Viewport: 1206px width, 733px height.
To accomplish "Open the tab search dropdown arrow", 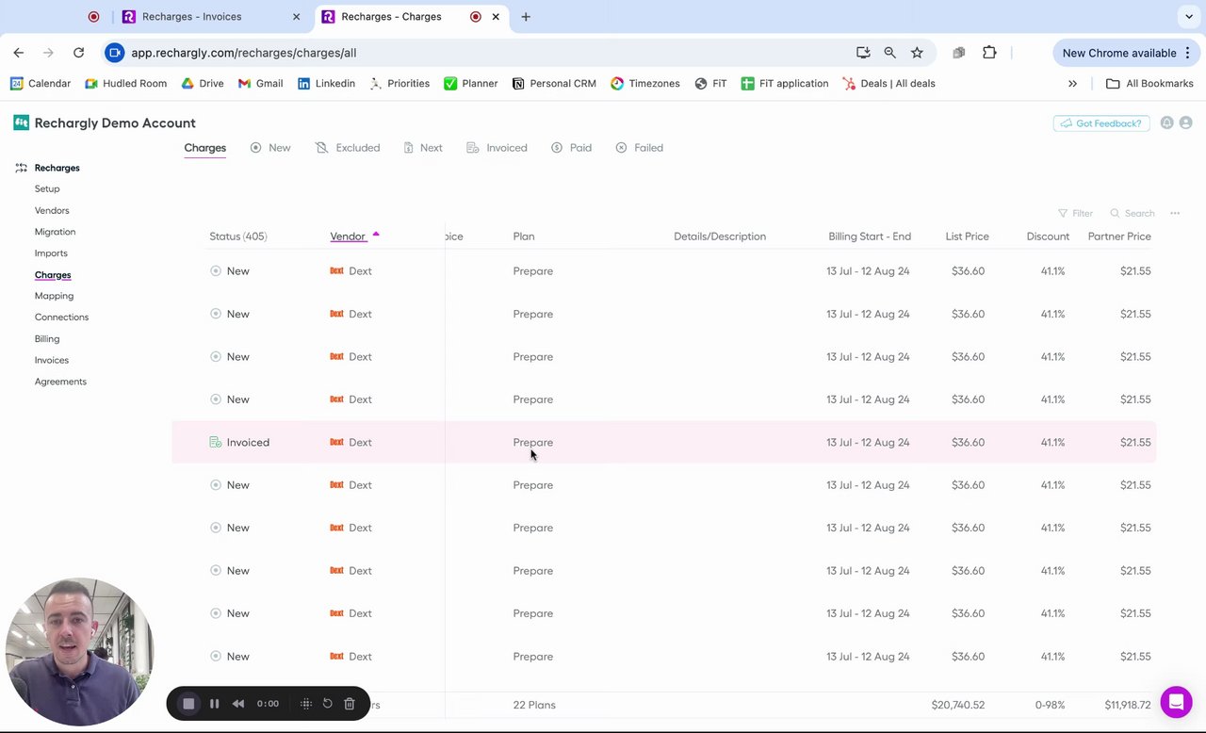I will coord(1189,16).
